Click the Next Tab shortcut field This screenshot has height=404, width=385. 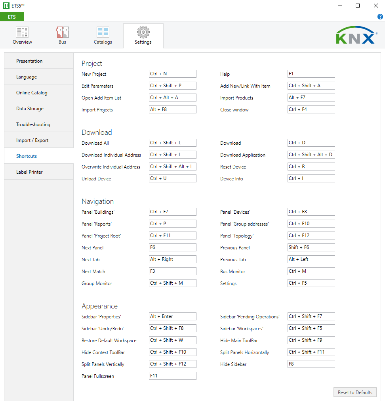pyautogui.click(x=172, y=259)
